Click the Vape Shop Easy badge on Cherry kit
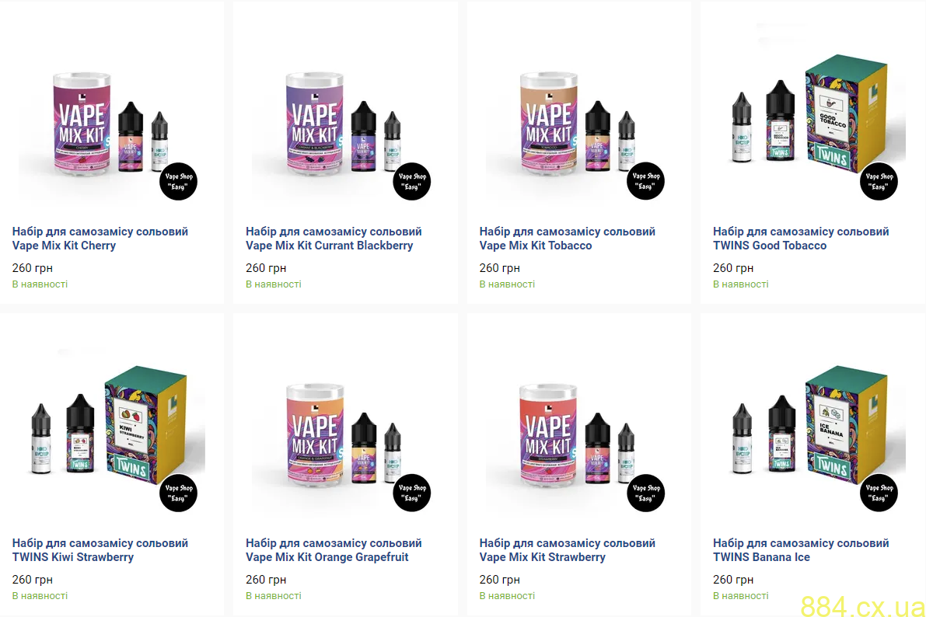This screenshot has height=617, width=926. click(178, 182)
